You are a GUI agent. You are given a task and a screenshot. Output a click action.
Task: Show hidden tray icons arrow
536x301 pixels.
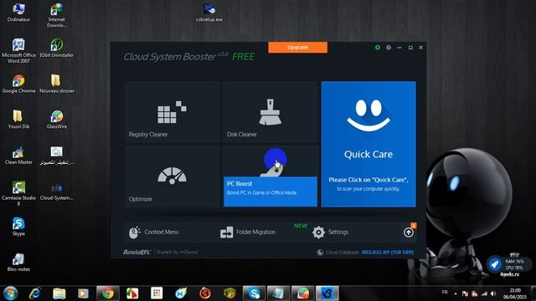point(456,293)
